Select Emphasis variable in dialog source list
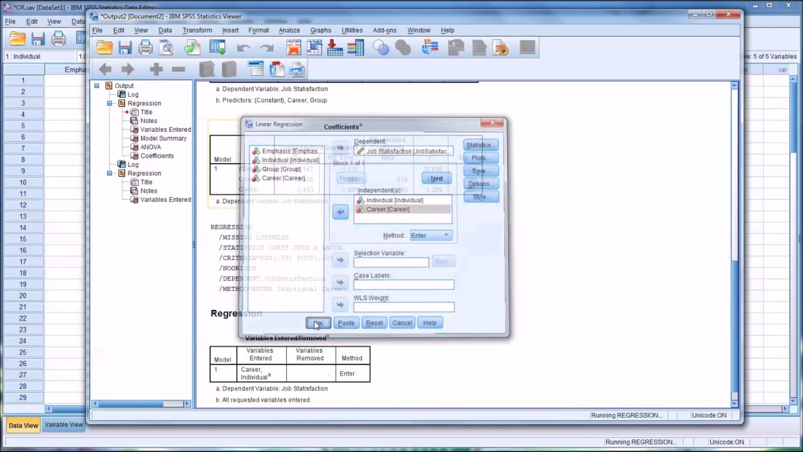Screen dimensions: 803x452 (x=286, y=151)
